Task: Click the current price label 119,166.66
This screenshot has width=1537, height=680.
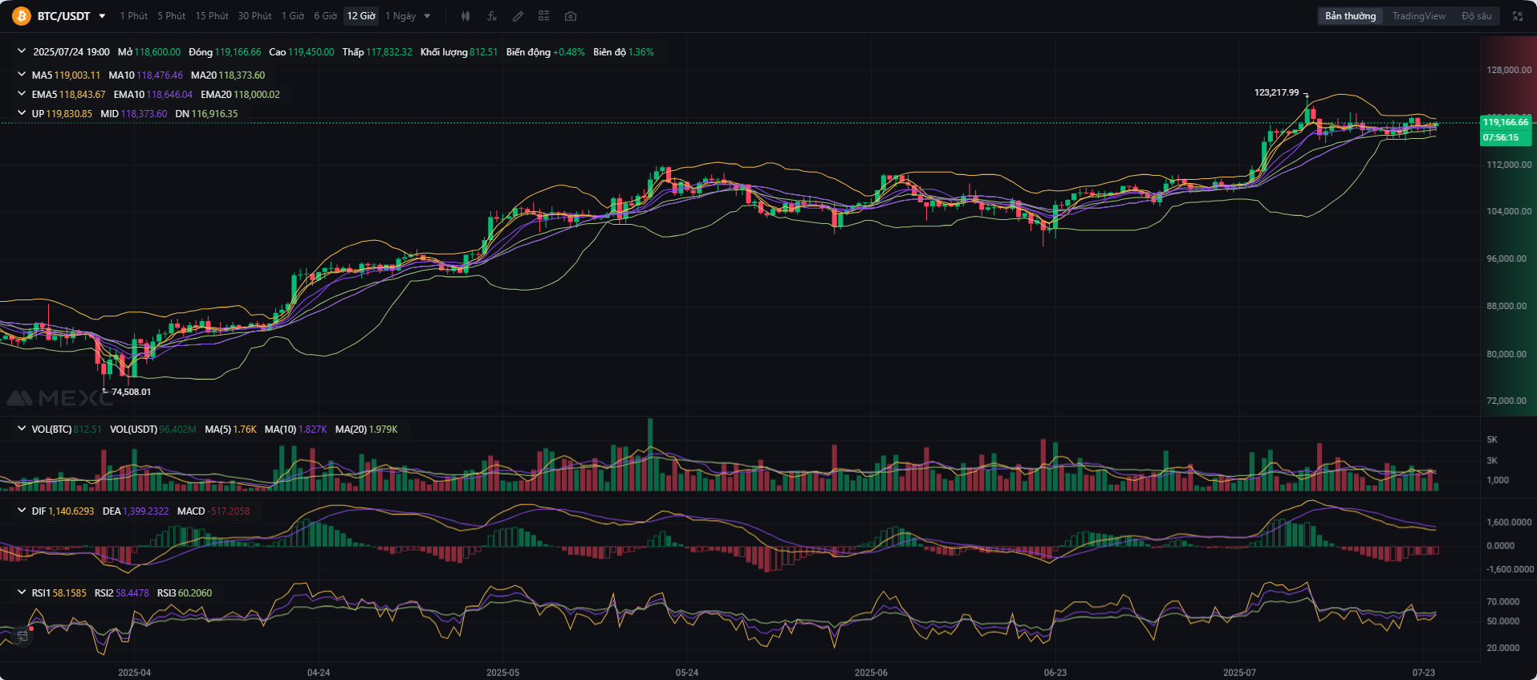Action: pos(1506,122)
